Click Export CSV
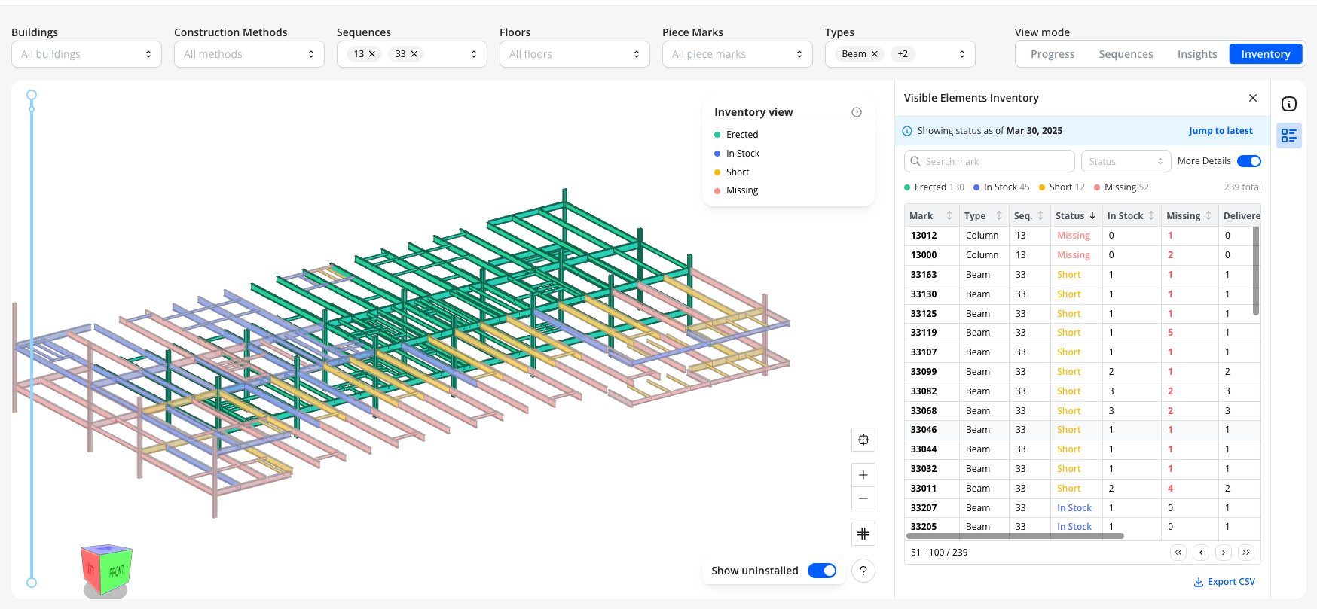The width and height of the screenshot is (1317, 609). pos(1224,582)
